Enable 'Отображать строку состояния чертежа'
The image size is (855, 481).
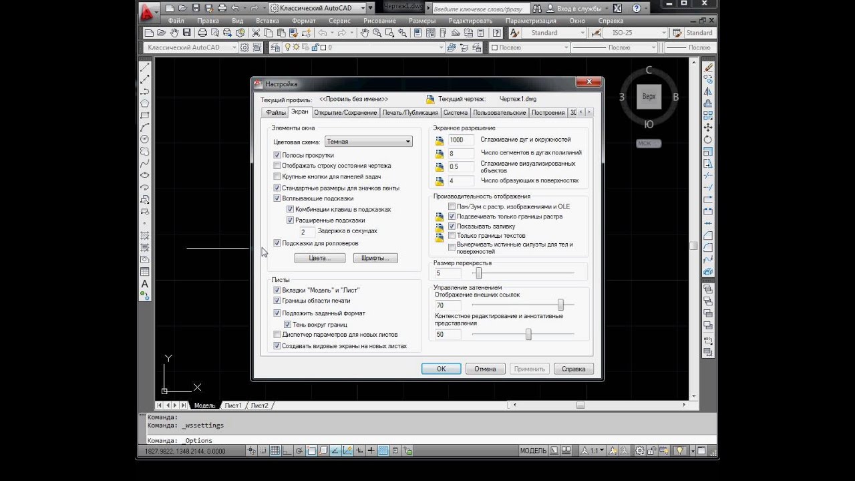[277, 166]
